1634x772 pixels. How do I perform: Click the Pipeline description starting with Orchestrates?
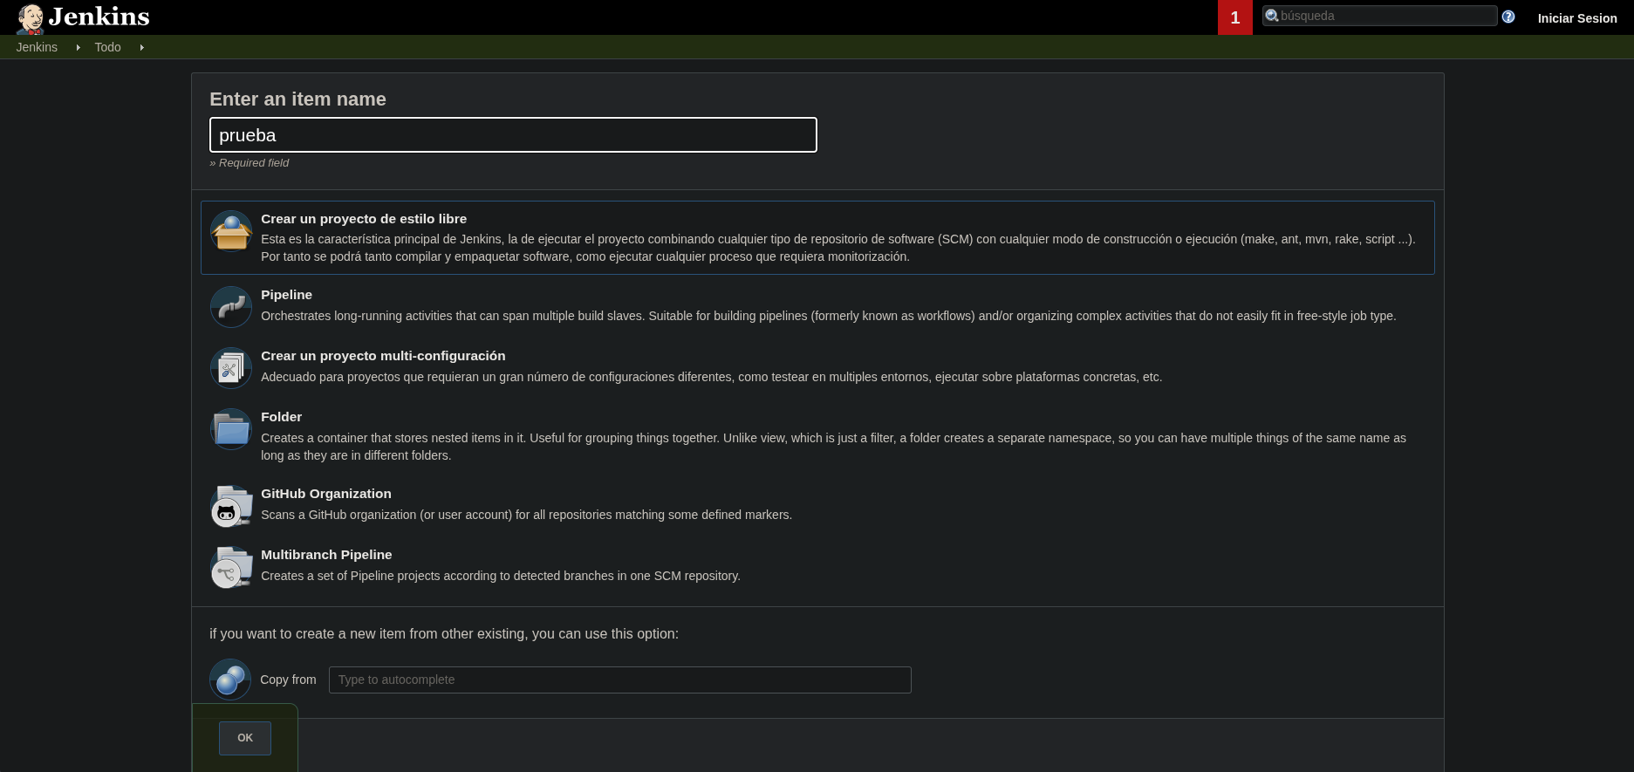point(829,316)
